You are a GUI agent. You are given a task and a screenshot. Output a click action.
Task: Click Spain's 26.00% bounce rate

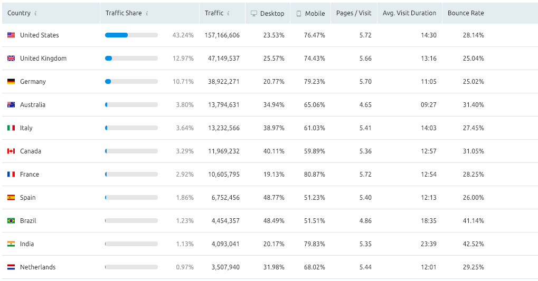click(474, 197)
